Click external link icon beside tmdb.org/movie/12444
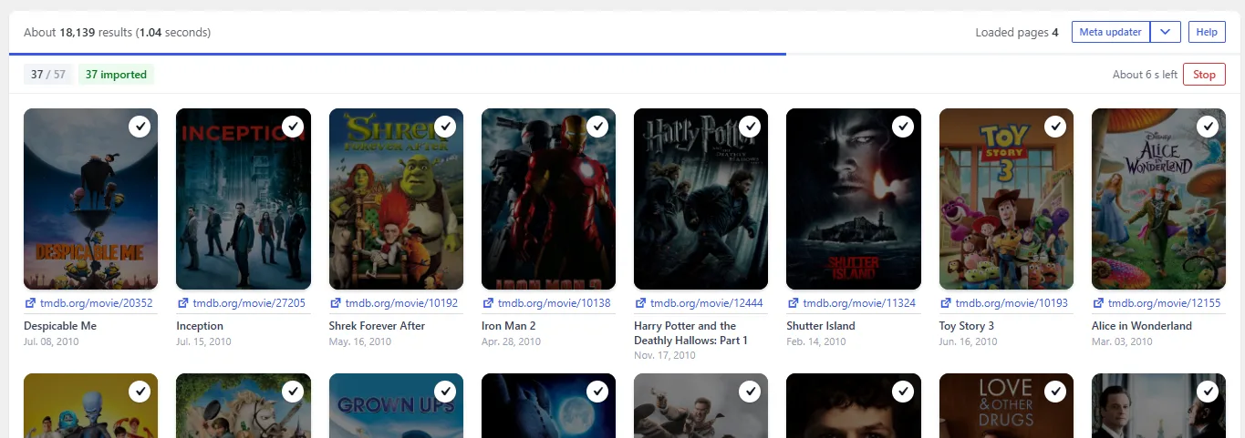Viewport: 1245px width, 438px height. (640, 303)
